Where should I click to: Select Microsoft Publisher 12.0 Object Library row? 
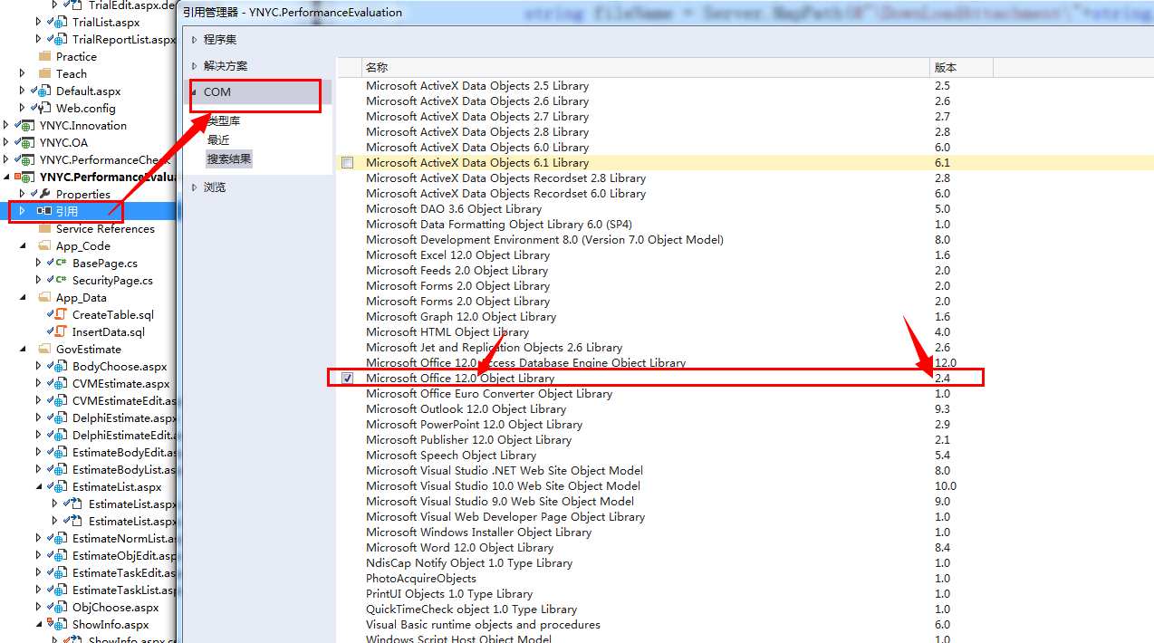[745, 440]
